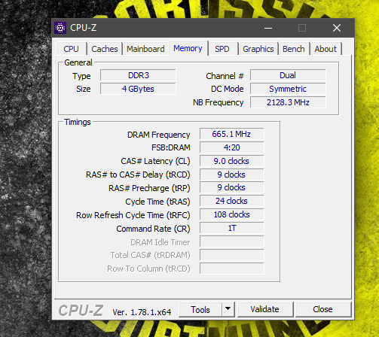Click the Row Refresh Cycle Time (tRFC) label

coord(133,215)
